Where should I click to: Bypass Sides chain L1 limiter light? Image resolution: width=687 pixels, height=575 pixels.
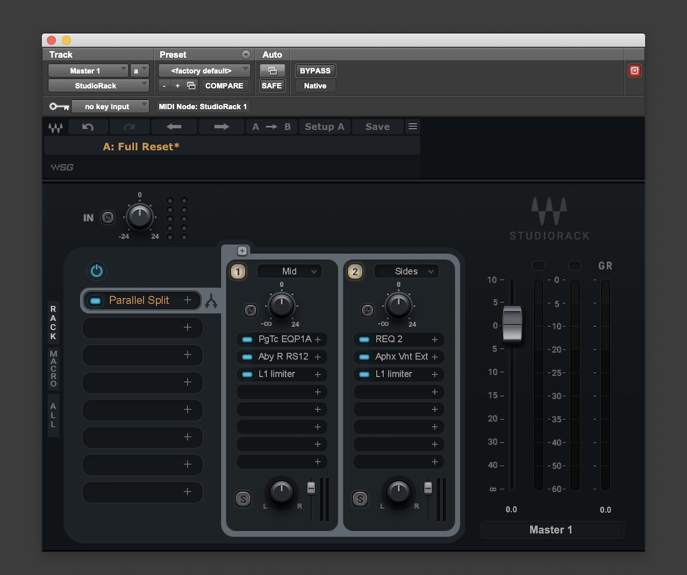[x=364, y=374]
